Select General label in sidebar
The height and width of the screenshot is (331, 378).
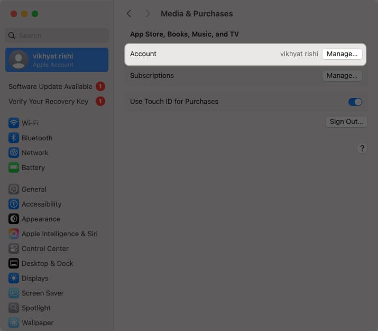coord(34,189)
